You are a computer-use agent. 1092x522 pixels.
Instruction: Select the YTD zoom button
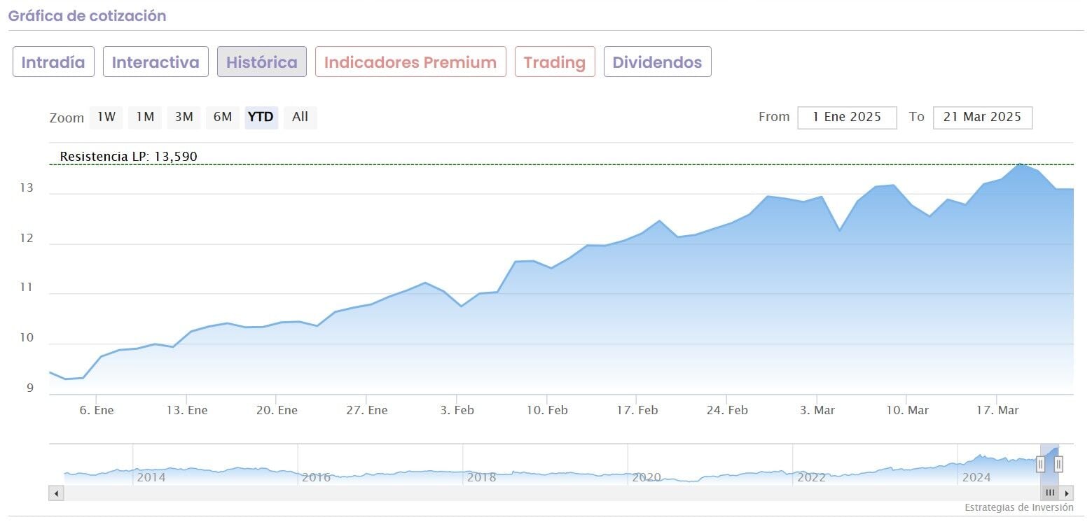click(x=261, y=118)
